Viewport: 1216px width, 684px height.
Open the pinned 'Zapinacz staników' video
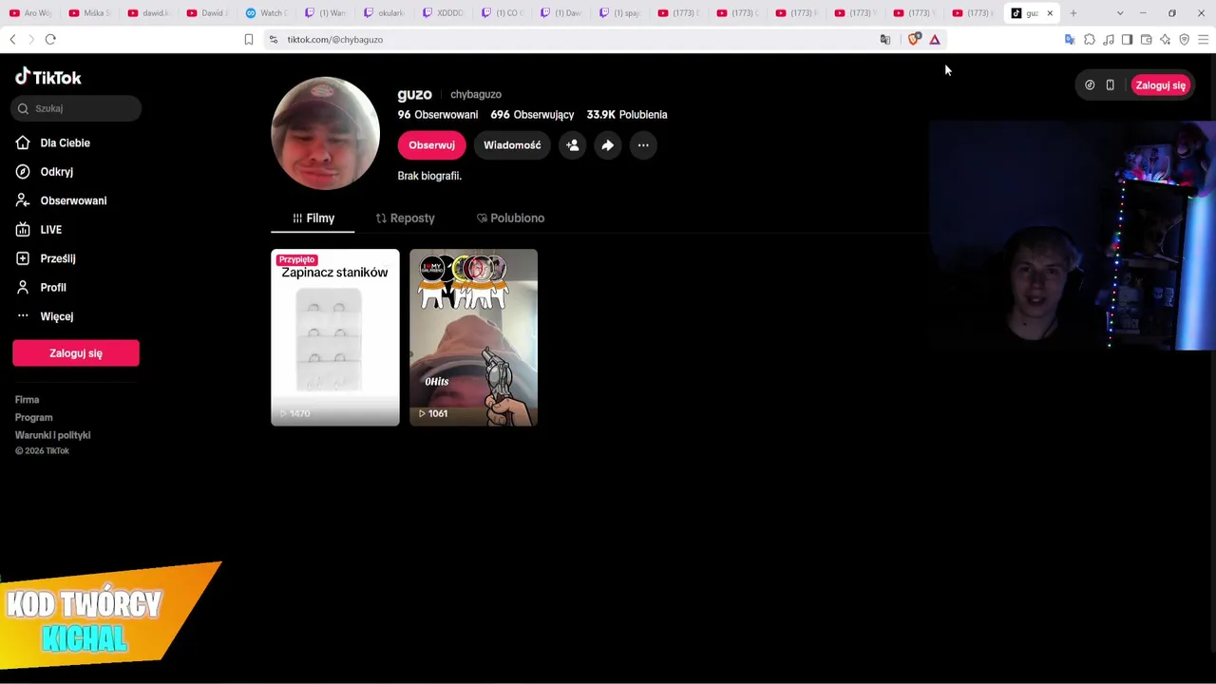click(335, 337)
